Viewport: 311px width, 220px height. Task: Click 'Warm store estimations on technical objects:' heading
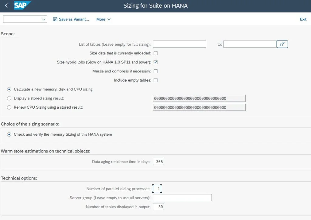pos(46,151)
